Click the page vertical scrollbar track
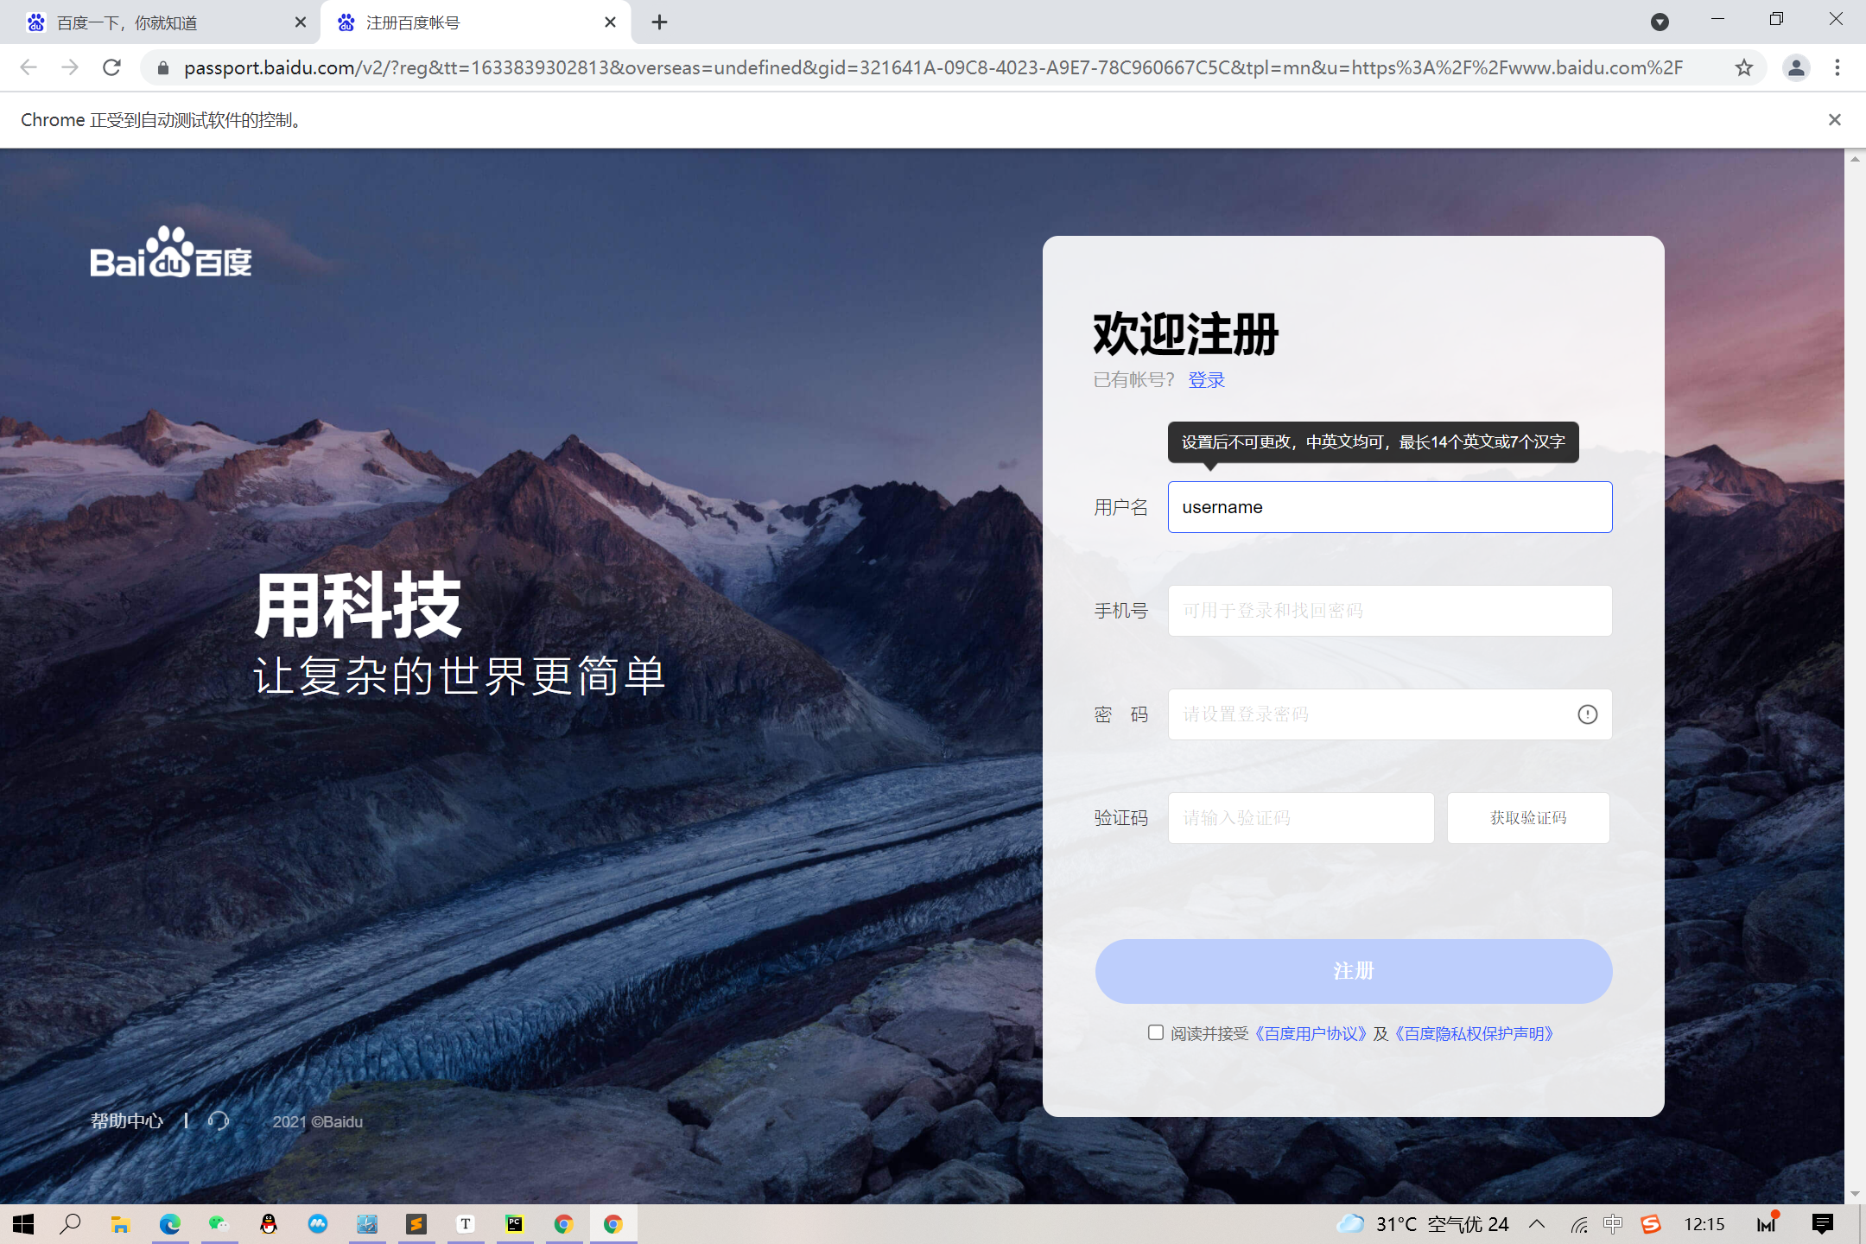The height and width of the screenshot is (1244, 1866). tap(1854, 674)
